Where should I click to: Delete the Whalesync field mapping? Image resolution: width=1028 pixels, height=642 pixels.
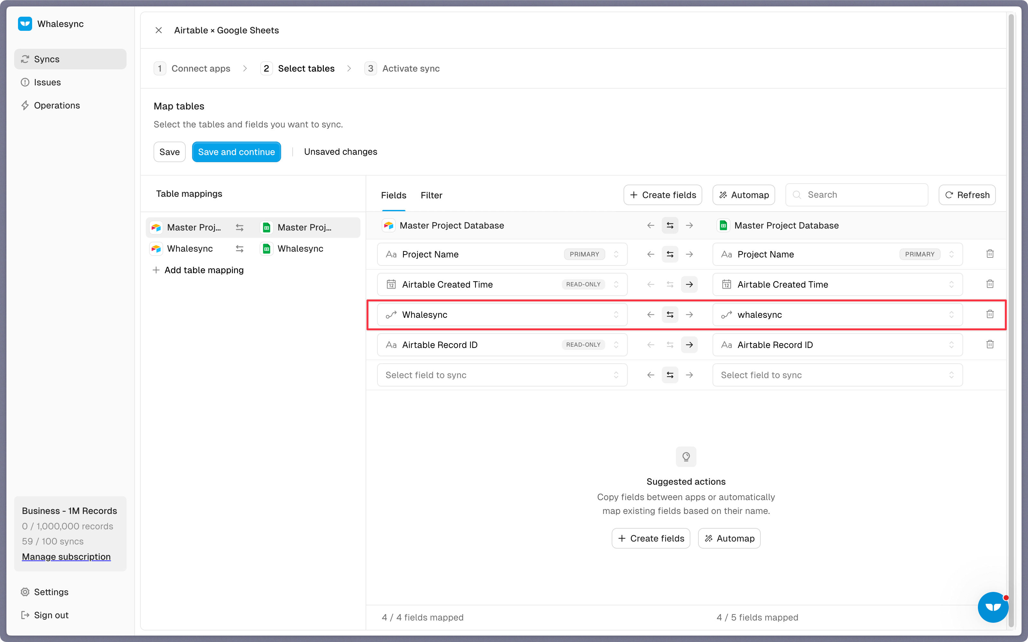pos(990,314)
